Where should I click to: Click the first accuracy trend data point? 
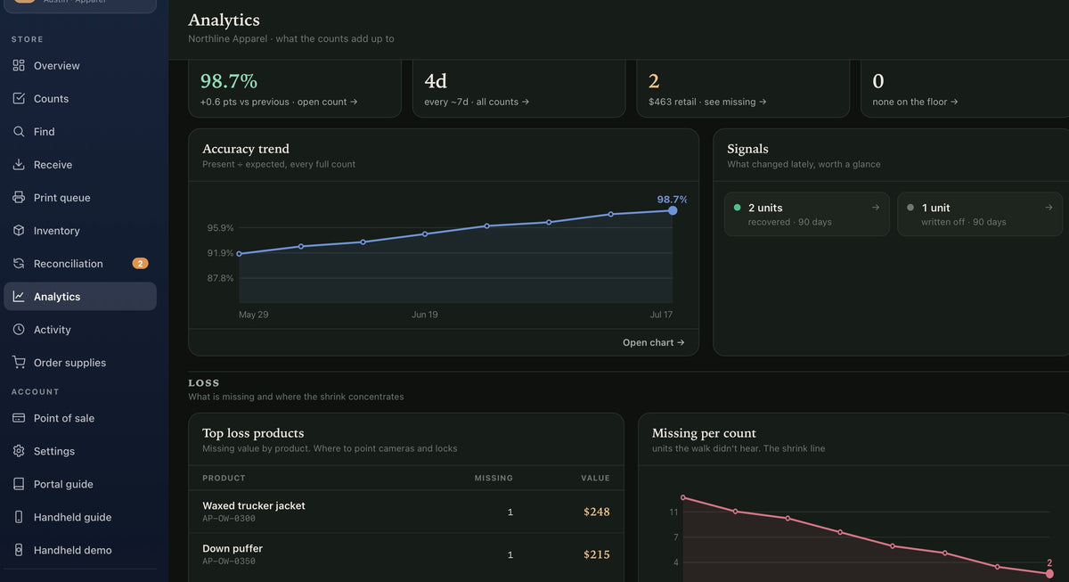pyautogui.click(x=239, y=254)
